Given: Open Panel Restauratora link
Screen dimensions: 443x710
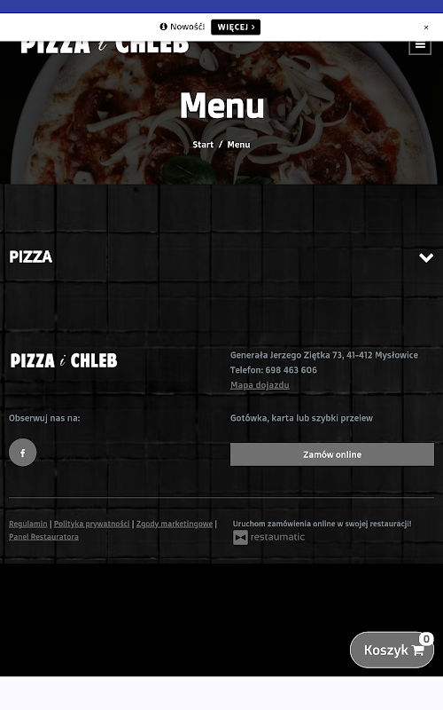Looking at the screenshot, I should [x=43, y=537].
